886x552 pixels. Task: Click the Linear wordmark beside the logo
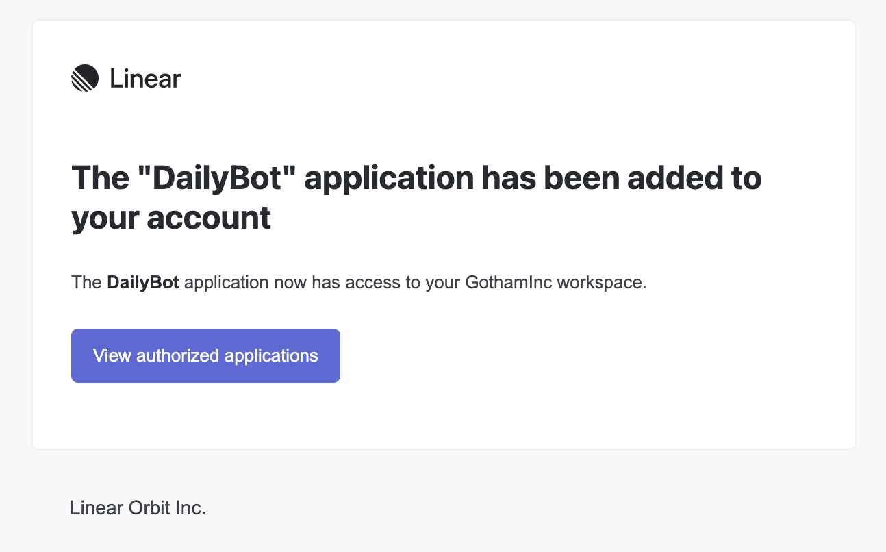pos(145,79)
